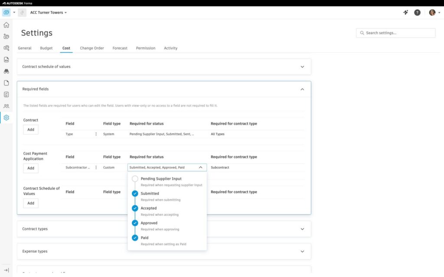The image size is (444, 277).
Task: Expand the Expense types section
Action: pos(302,251)
